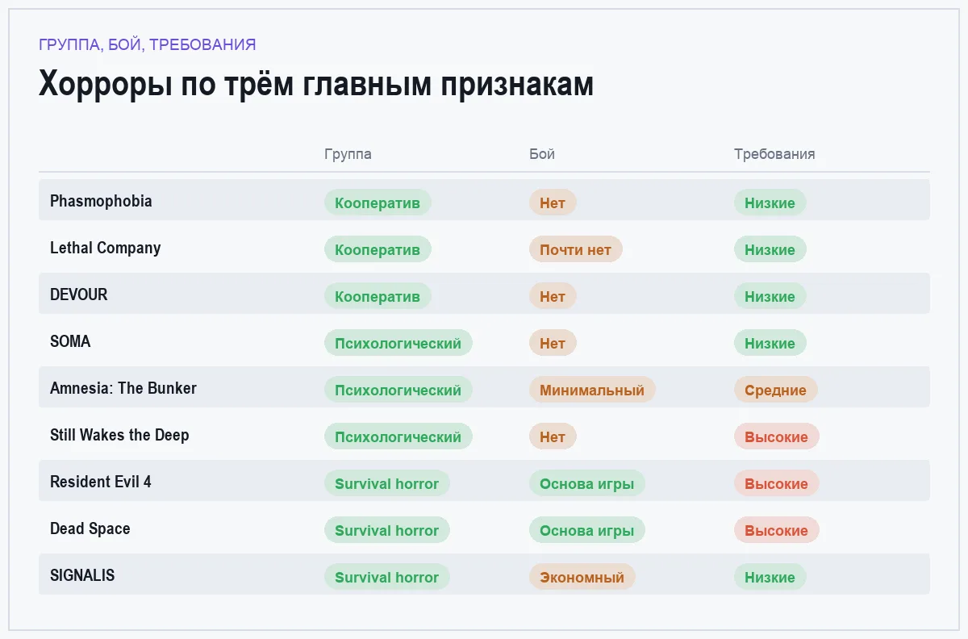968x639 pixels.
Task: Click Низкие tag in Phasmophobia row
Action: [770, 203]
